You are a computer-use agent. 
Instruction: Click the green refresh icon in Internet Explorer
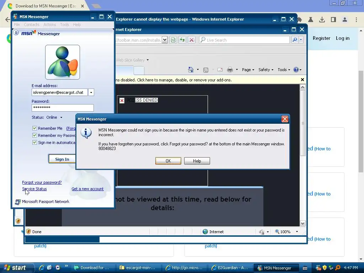point(182,40)
